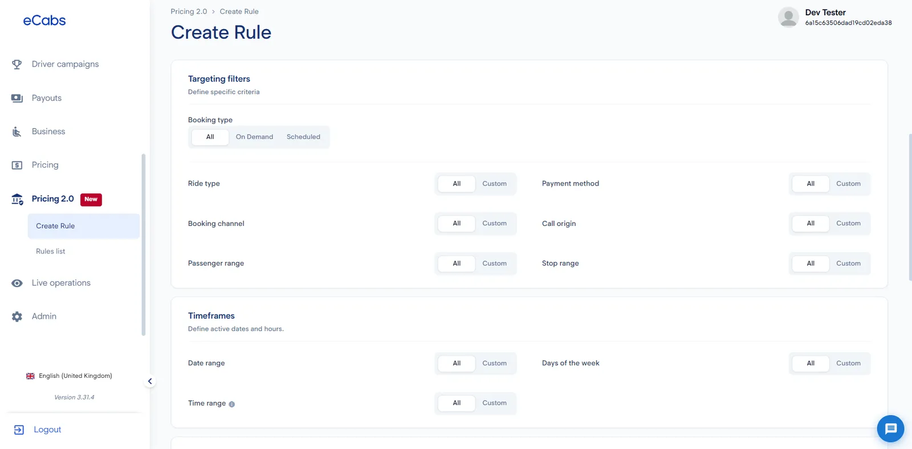Collapse the sidebar with chevron button
Screen dimensions: 912x449
150,381
